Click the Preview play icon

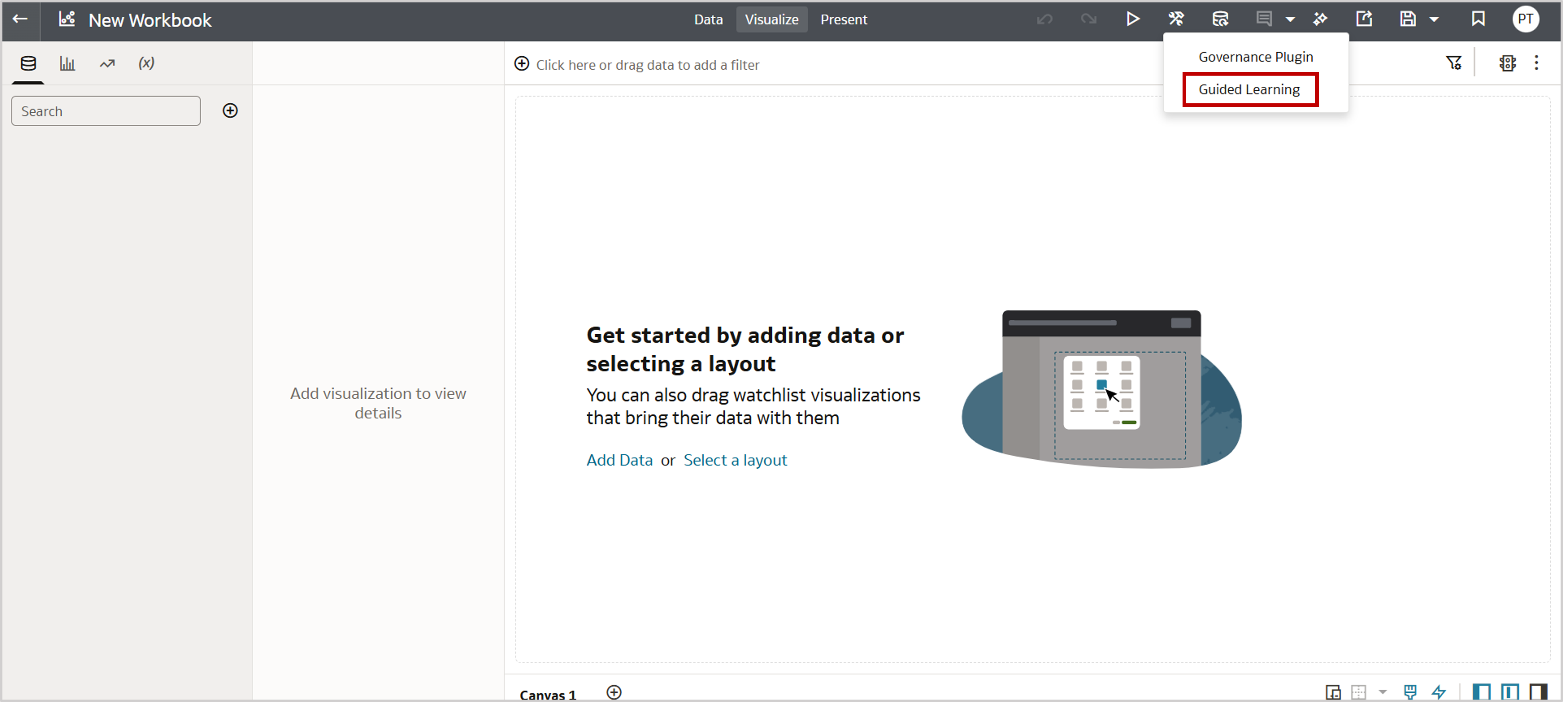point(1133,19)
